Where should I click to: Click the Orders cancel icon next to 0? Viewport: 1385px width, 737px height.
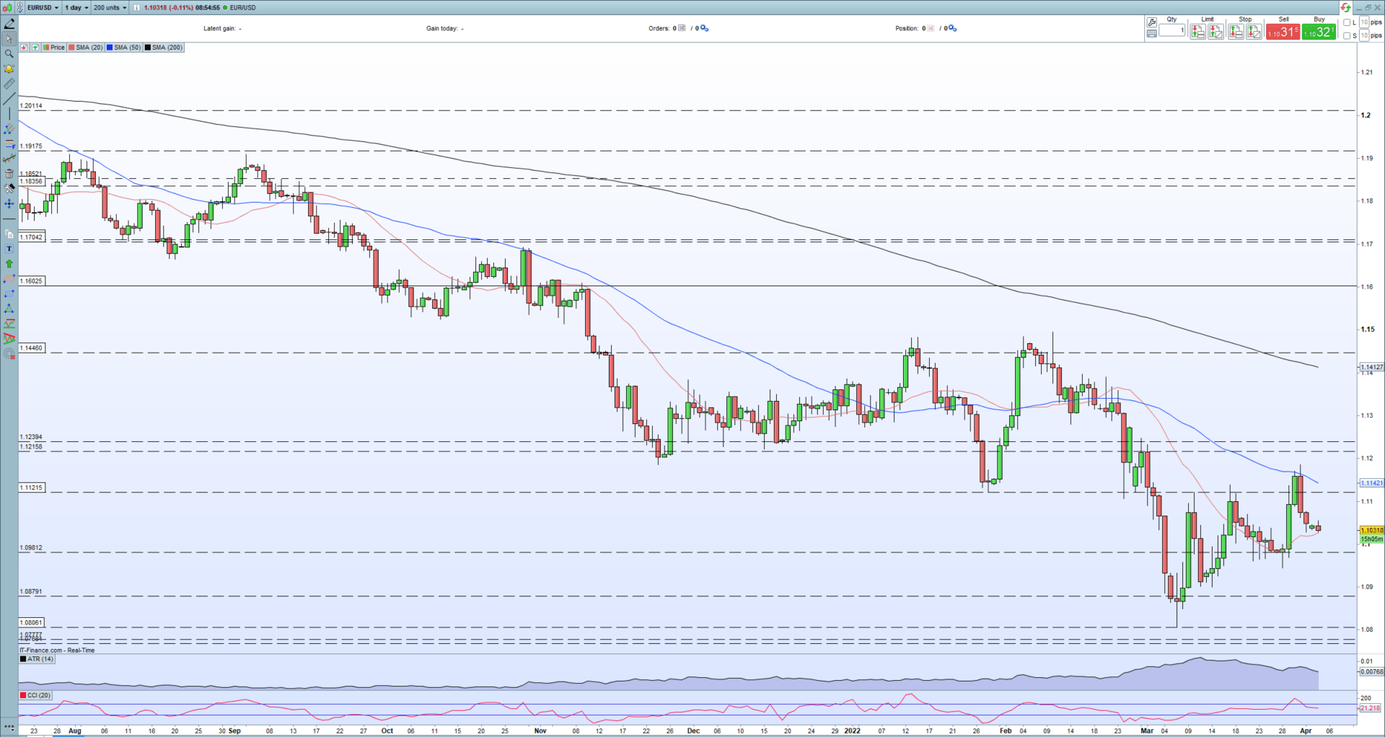tap(682, 28)
